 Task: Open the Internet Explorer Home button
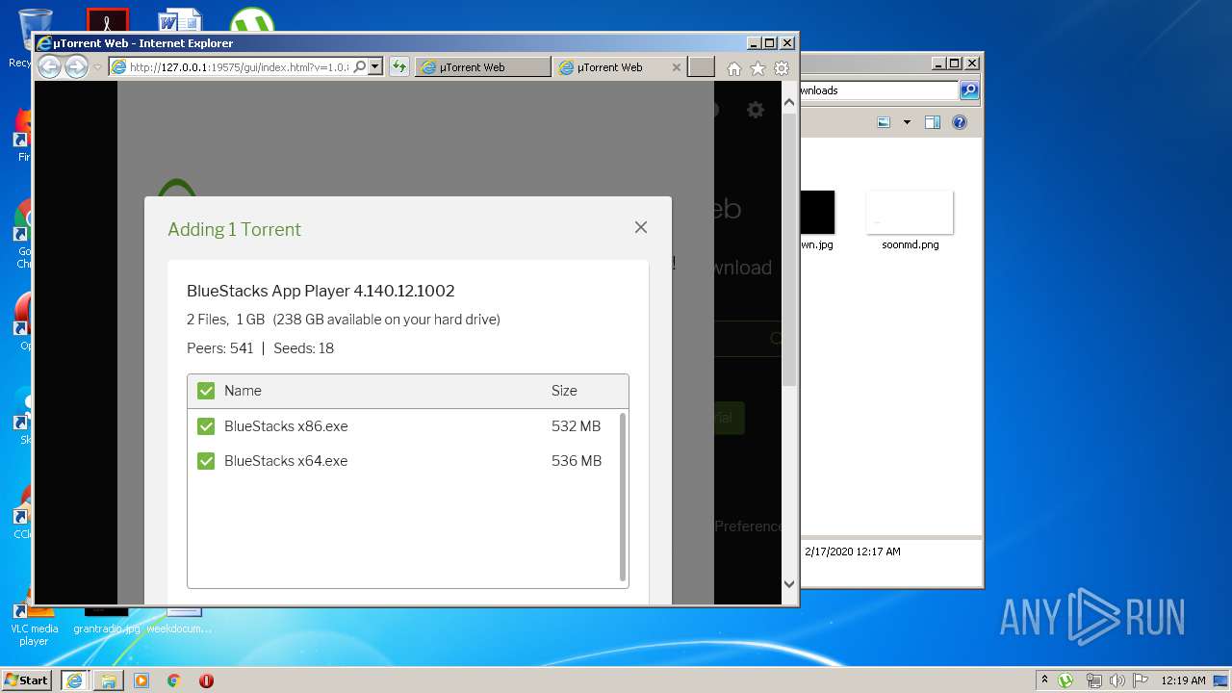(734, 68)
